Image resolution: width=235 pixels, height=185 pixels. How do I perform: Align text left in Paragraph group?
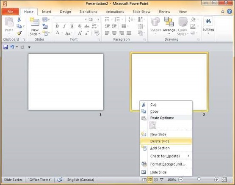pos(107,33)
